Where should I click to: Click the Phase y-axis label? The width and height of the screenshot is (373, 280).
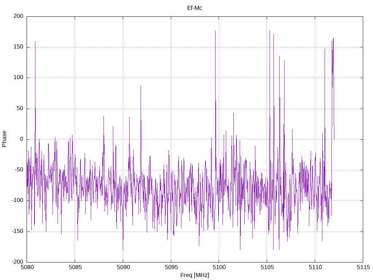tap(4, 139)
